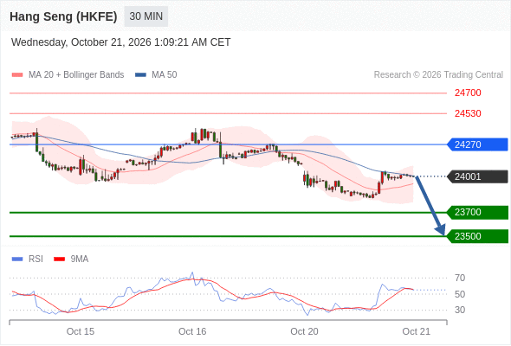
Task: Click the MA 20 + Bollinger Bands legend swatch
Action: 17,75
